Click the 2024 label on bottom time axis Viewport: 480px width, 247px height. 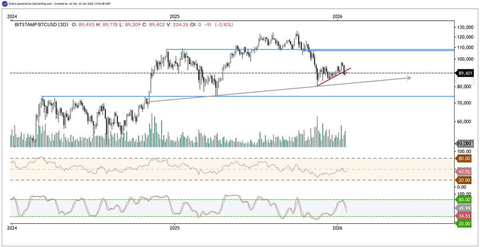[12, 228]
